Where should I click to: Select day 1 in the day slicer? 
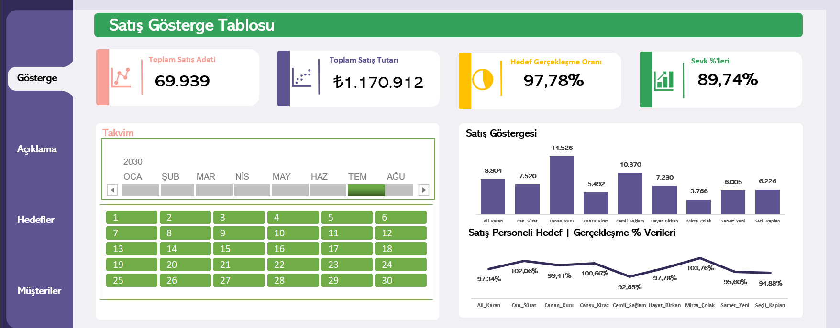point(132,217)
